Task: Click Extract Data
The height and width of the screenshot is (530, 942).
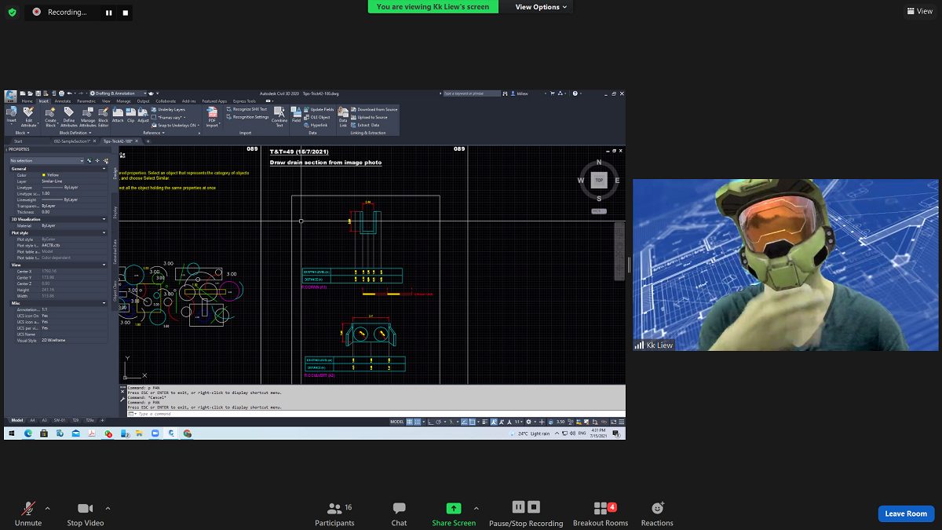Action: click(x=365, y=125)
